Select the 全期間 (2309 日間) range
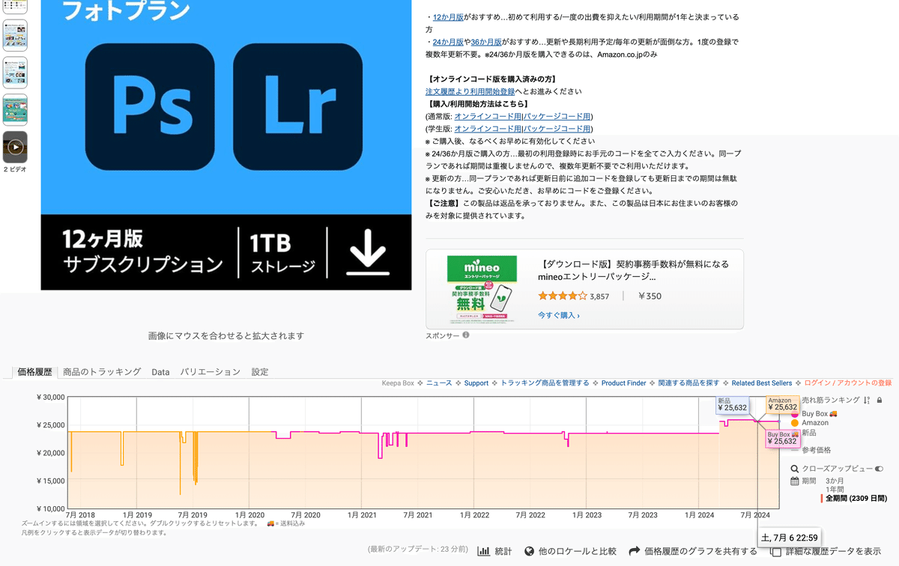899x566 pixels. click(856, 499)
